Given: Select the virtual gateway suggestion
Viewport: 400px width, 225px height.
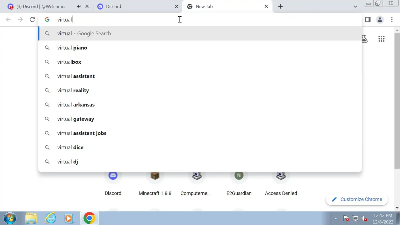Looking at the screenshot, I should pyautogui.click(x=200, y=119).
